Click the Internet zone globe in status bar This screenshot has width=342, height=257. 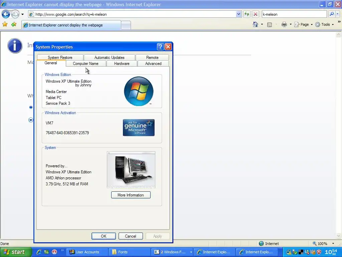tap(261, 244)
